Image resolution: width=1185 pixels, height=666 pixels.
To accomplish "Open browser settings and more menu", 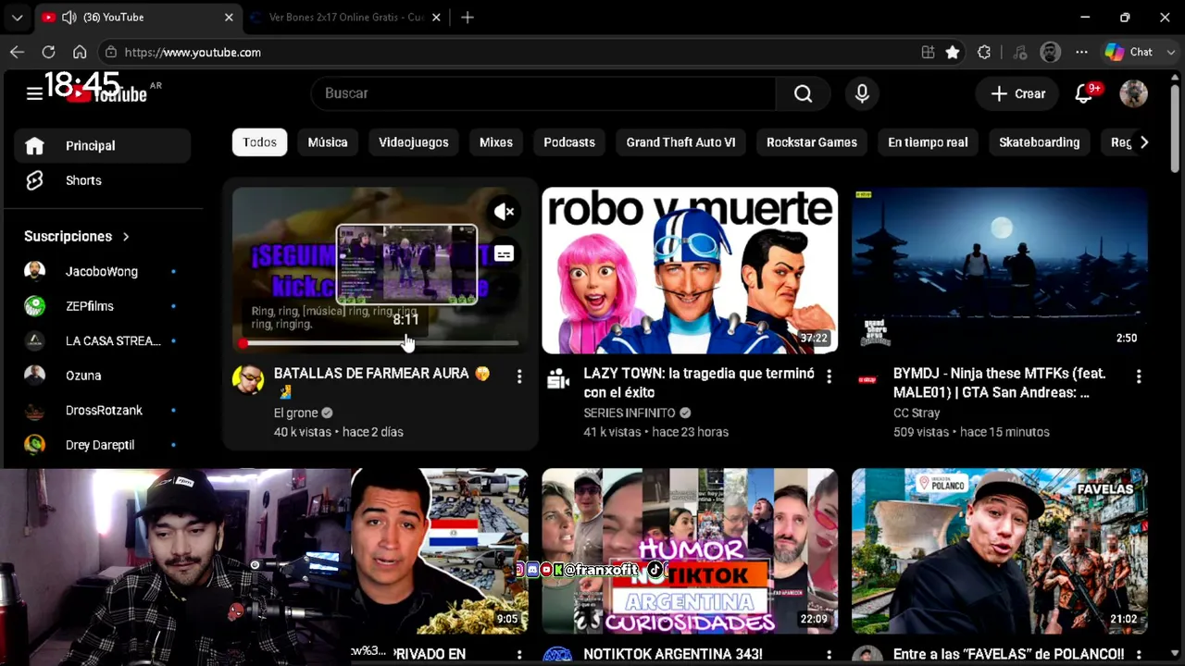I will [1081, 53].
